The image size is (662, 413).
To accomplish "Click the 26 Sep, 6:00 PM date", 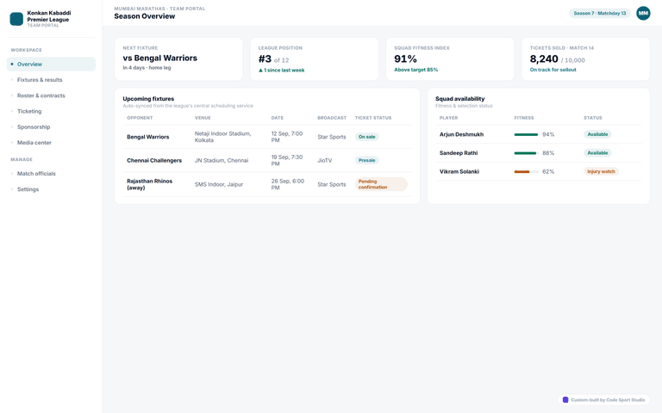I will point(288,184).
